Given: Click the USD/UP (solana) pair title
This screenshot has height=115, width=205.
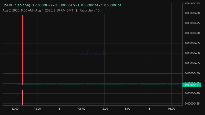Looking at the screenshot, I should [x=16, y=5].
